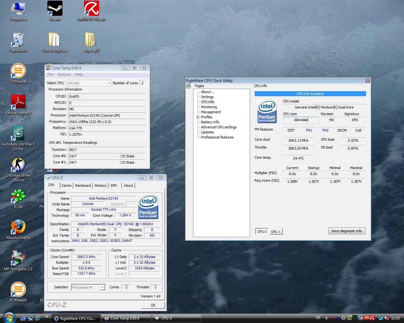Select Professional features in RightMark tree

(217, 137)
